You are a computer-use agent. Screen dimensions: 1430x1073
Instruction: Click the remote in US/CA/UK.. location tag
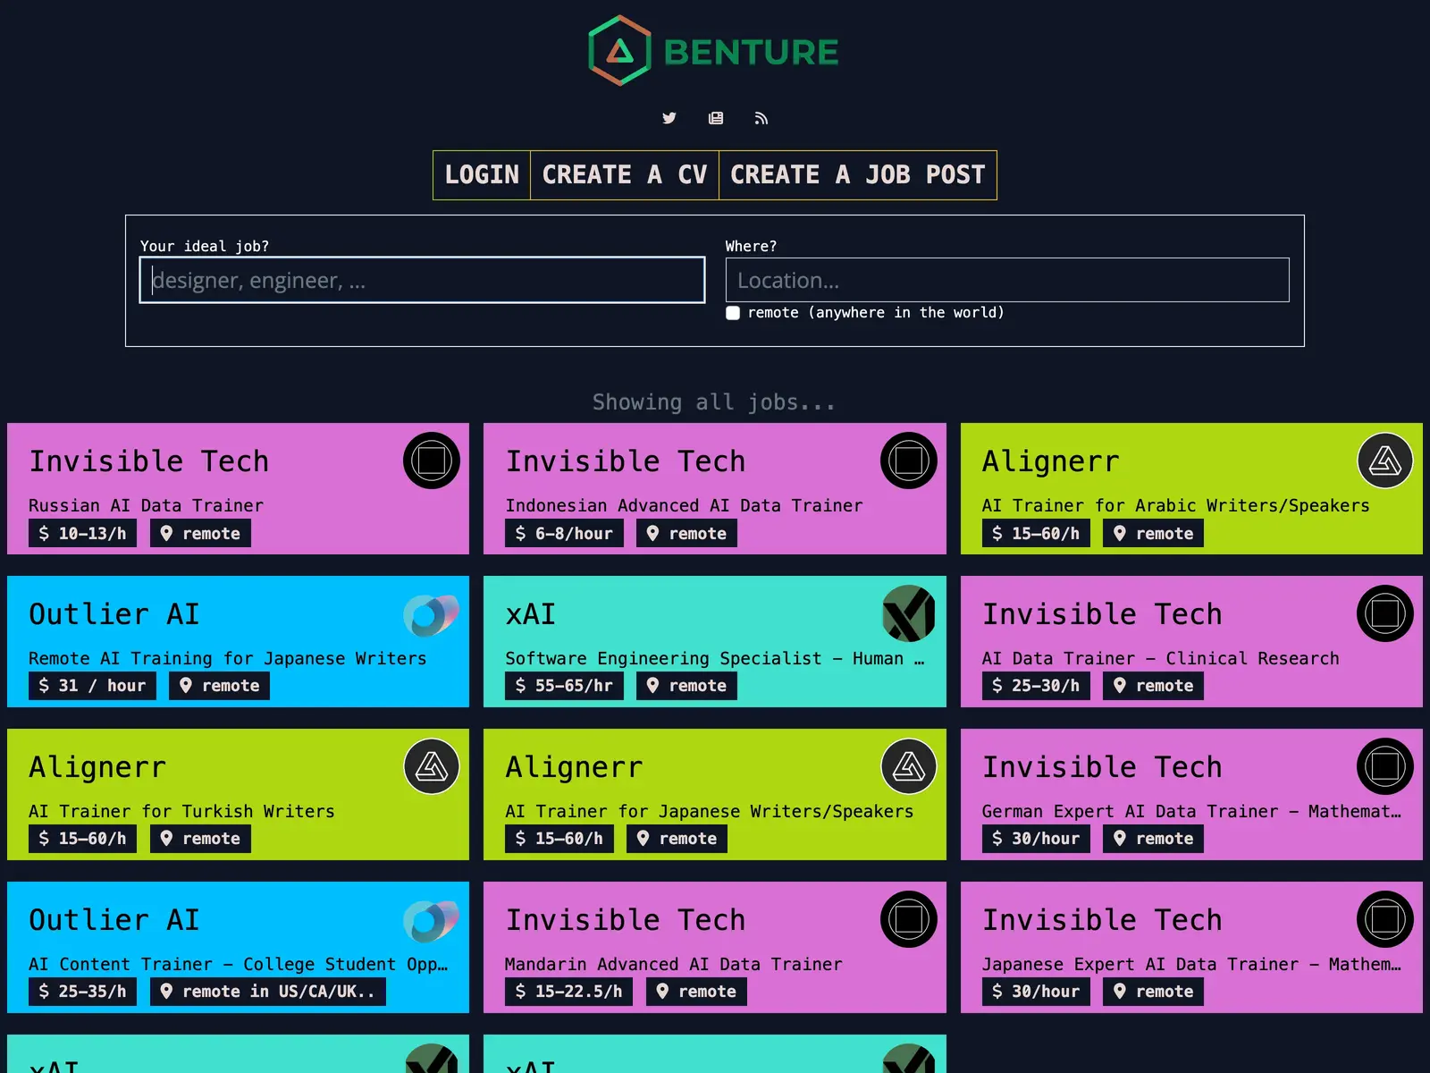tap(268, 992)
